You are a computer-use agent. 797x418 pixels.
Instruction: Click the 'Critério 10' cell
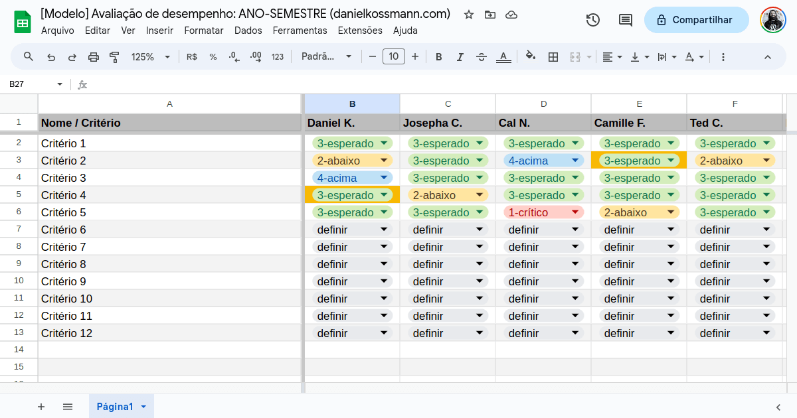point(170,299)
